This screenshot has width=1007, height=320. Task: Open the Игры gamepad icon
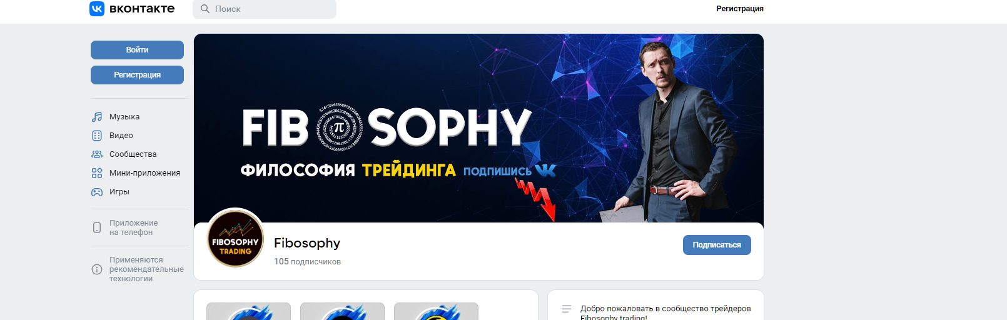[97, 192]
